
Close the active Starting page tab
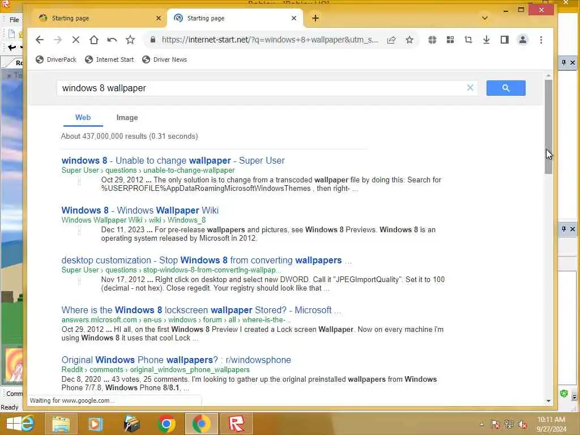294,18
